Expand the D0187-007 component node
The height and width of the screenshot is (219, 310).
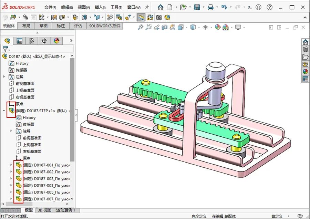(11, 199)
